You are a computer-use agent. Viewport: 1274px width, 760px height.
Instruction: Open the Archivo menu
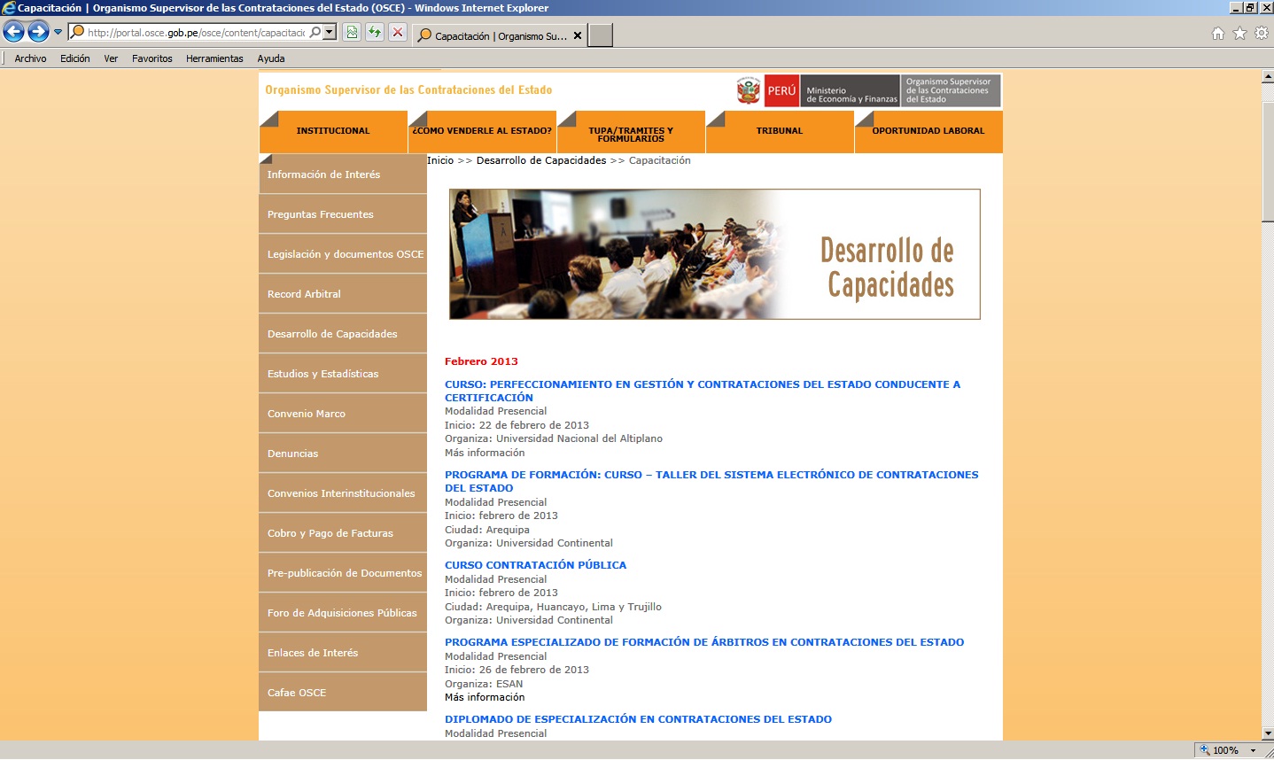(30, 58)
